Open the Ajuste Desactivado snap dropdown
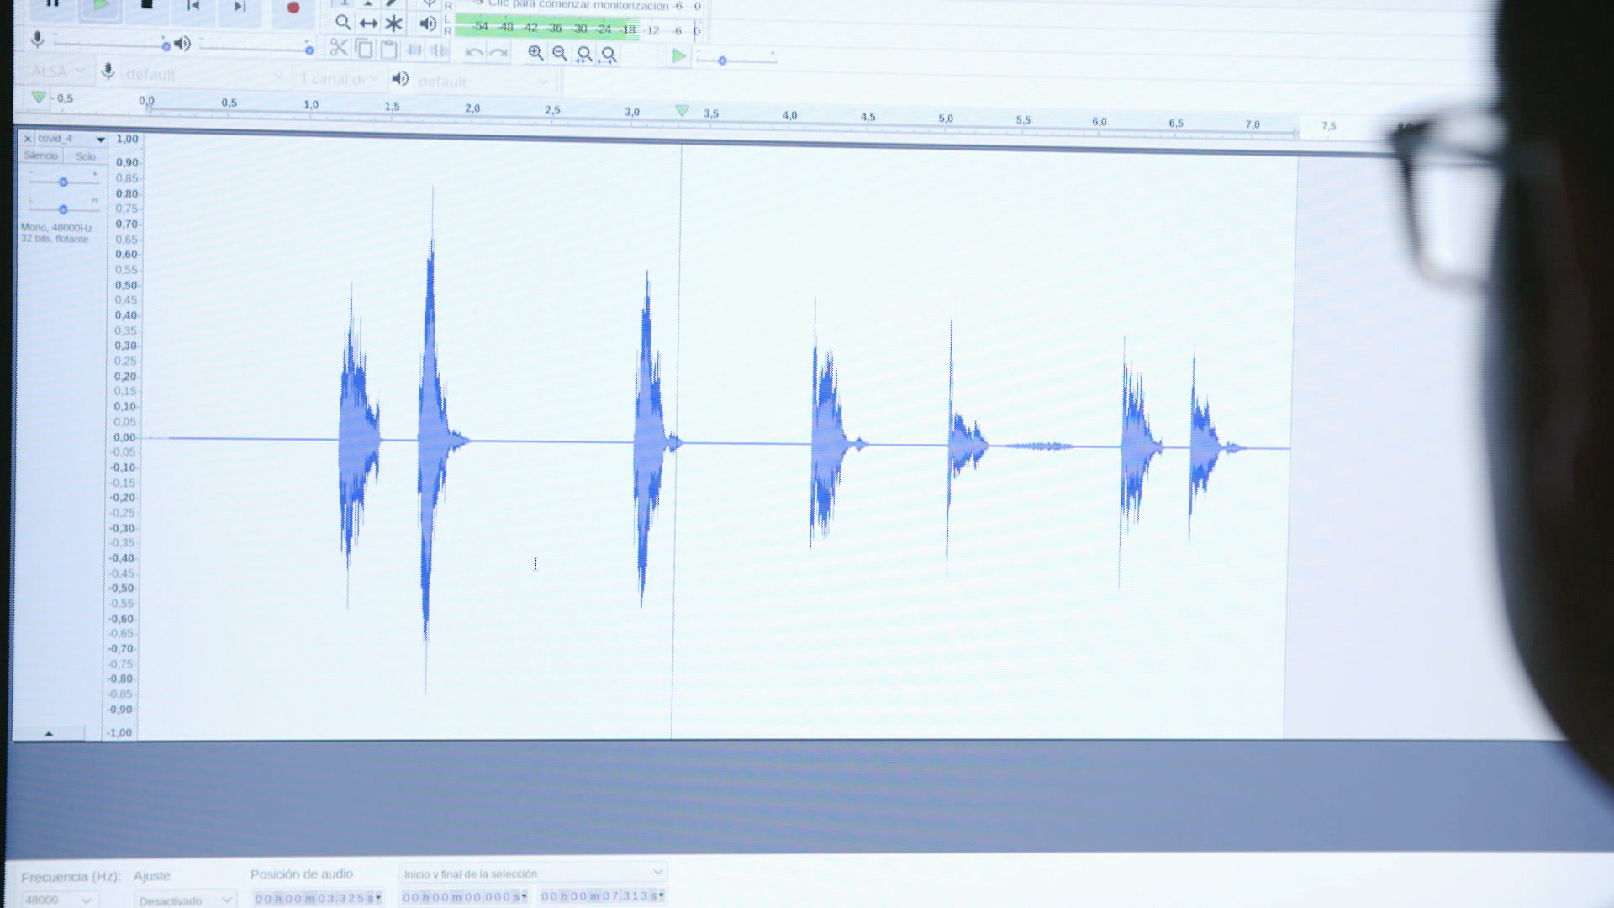Viewport: 1614px width, 908px height. coord(185,900)
